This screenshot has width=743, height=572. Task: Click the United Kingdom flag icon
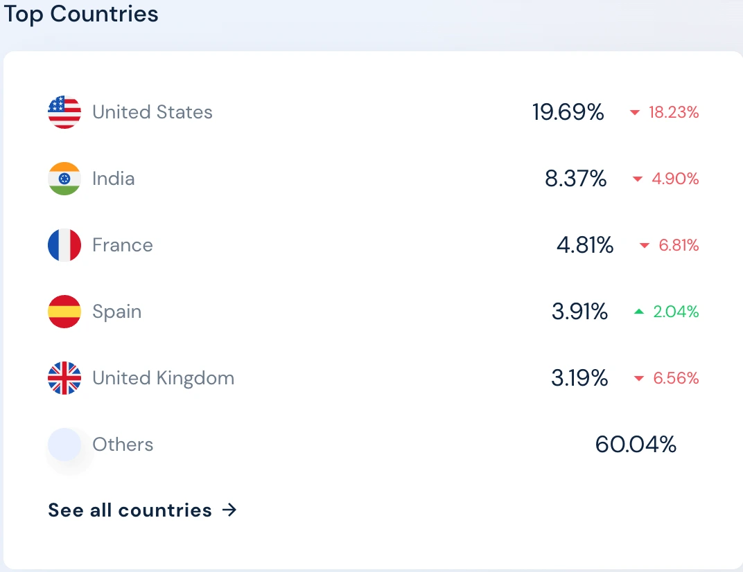coord(64,378)
